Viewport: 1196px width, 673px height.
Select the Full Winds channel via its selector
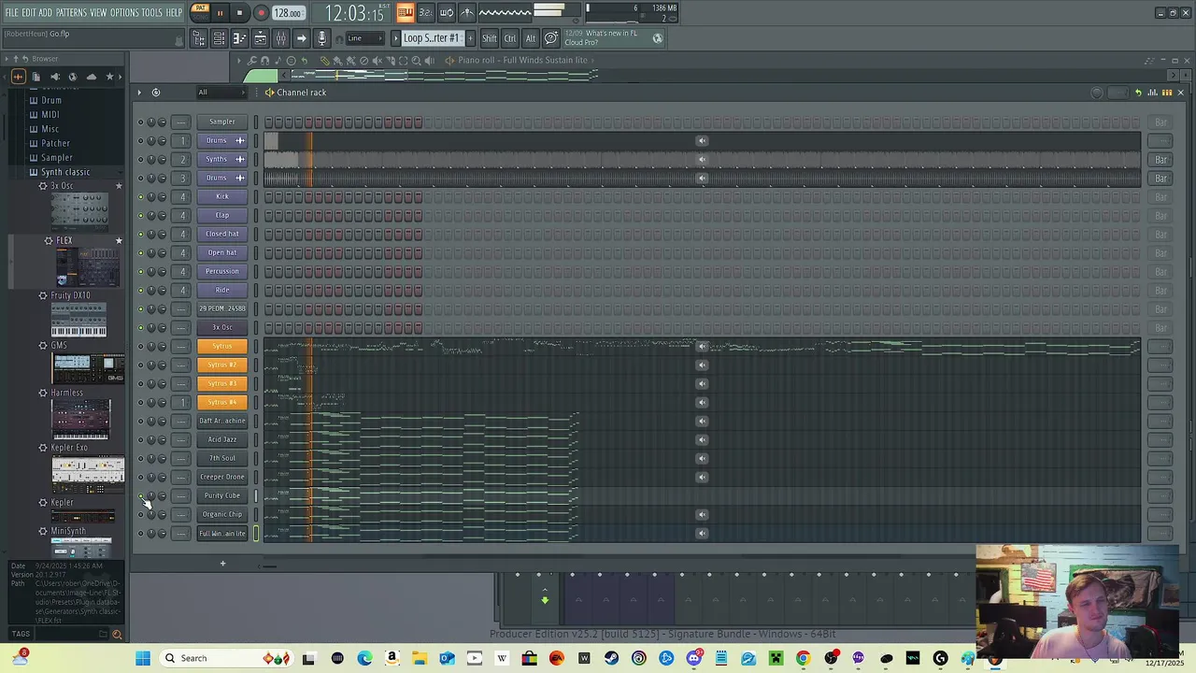click(x=256, y=534)
